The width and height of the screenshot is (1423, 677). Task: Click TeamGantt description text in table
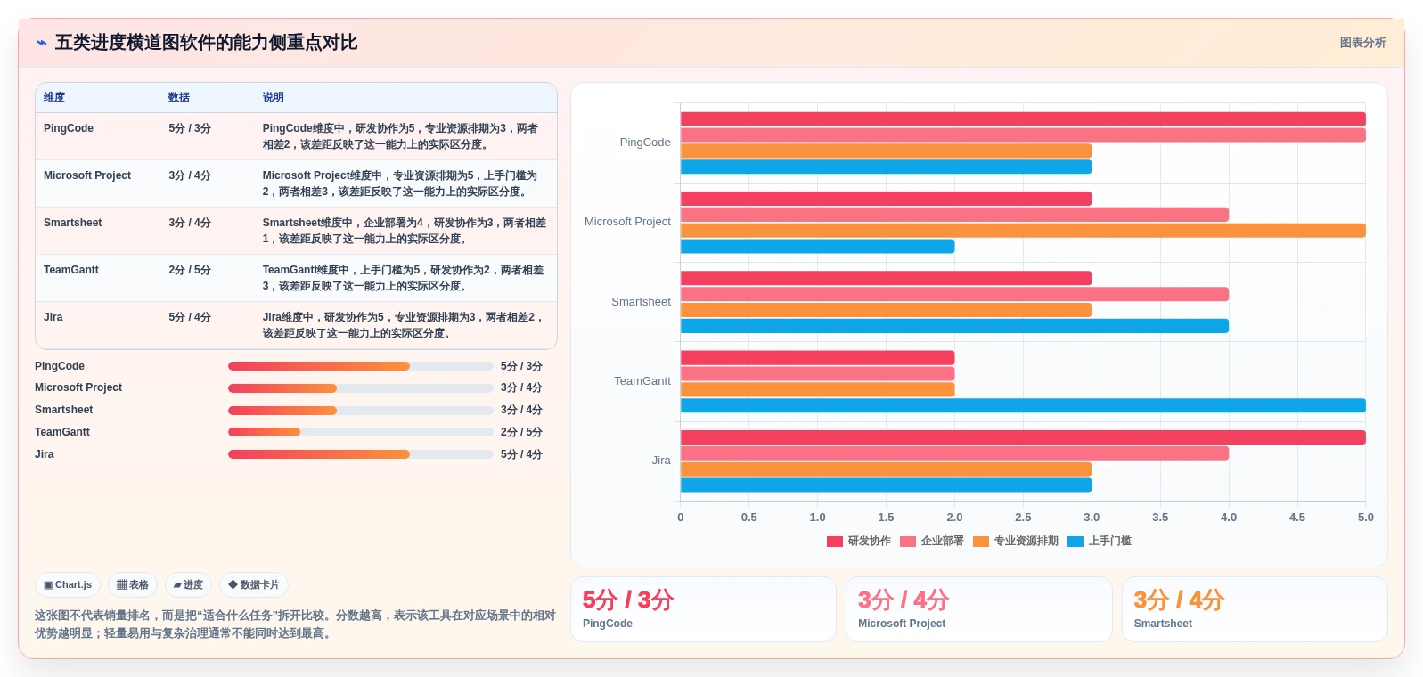pyautogui.click(x=404, y=278)
